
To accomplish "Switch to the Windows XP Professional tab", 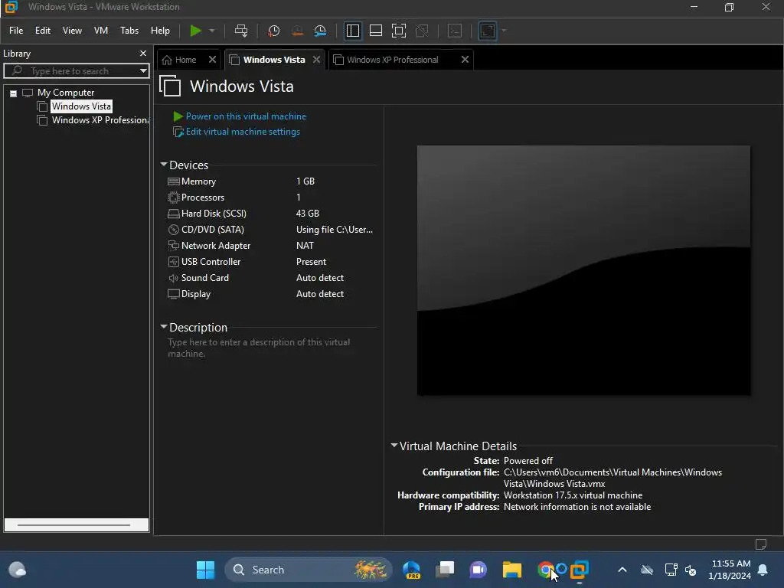I will (x=393, y=60).
